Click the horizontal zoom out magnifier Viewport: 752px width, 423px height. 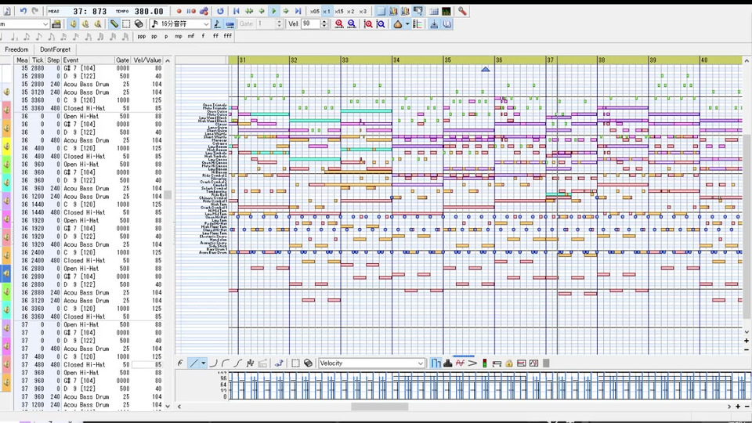coord(352,23)
